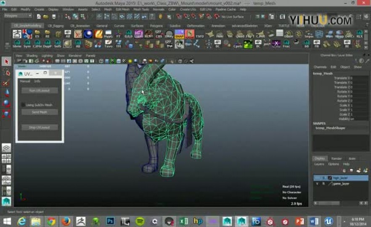Click the Send Mesh button
Image resolution: width=371 pixels, height=227 pixels.
point(40,112)
